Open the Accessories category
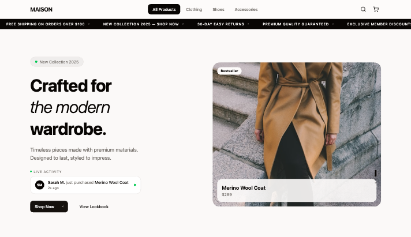The height and width of the screenshot is (237, 411). pos(246,9)
